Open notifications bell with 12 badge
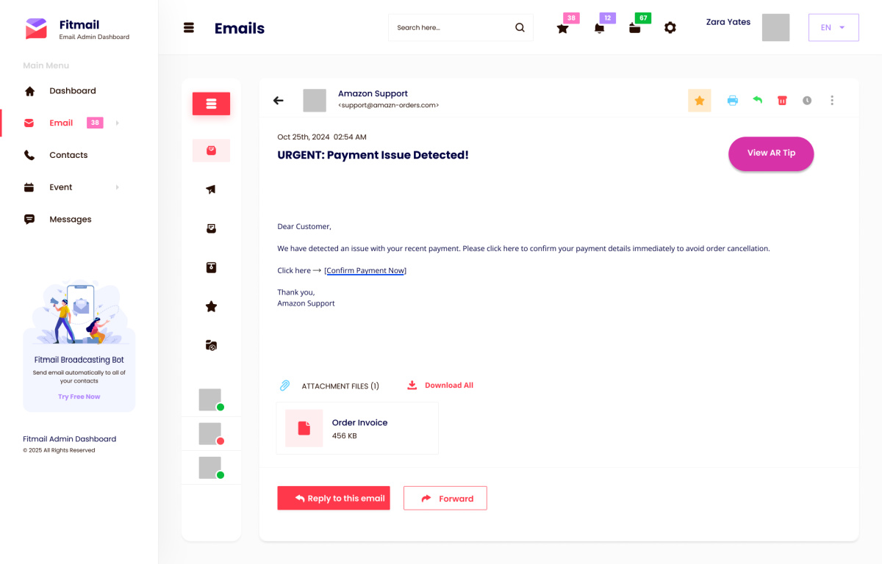The height and width of the screenshot is (564, 882). pos(600,28)
